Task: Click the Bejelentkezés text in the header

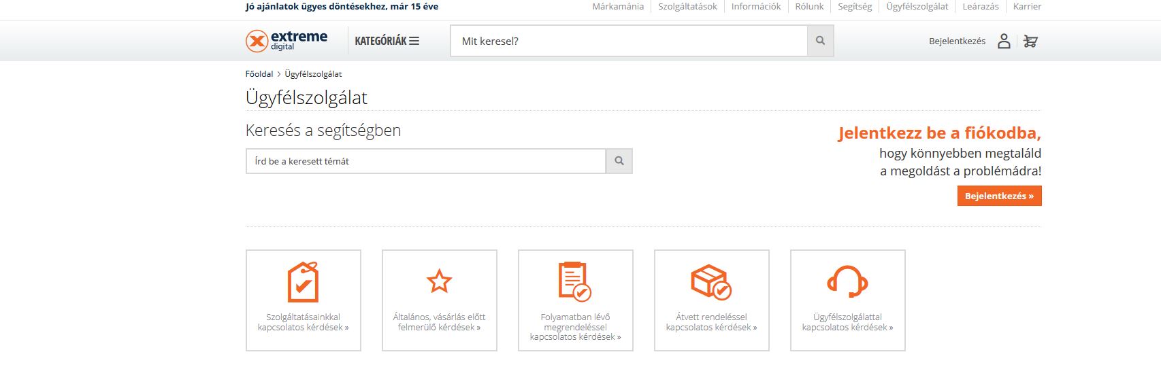Action: point(957,41)
